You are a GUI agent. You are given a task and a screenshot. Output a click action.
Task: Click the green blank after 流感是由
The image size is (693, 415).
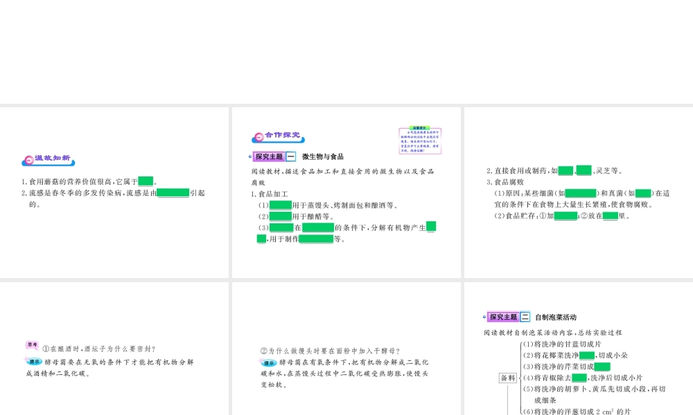pos(173,193)
